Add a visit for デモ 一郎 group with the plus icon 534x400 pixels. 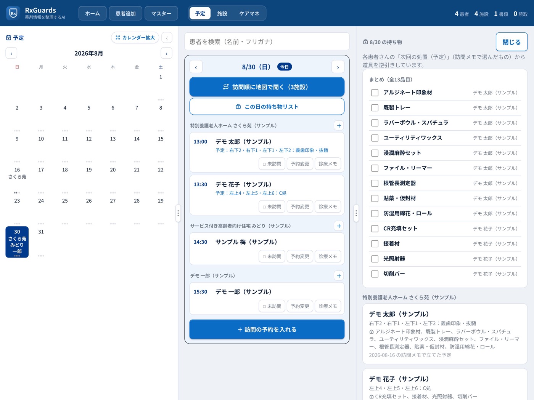339,276
